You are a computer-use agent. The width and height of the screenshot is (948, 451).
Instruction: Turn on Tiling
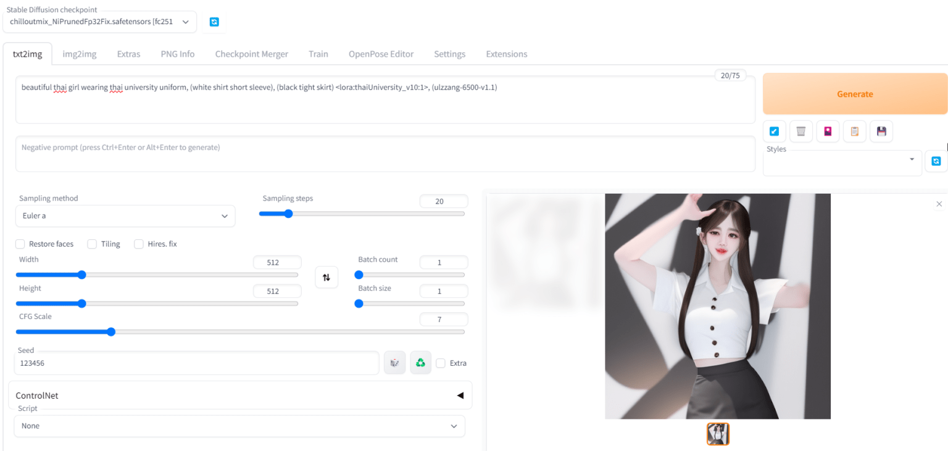[x=91, y=244]
